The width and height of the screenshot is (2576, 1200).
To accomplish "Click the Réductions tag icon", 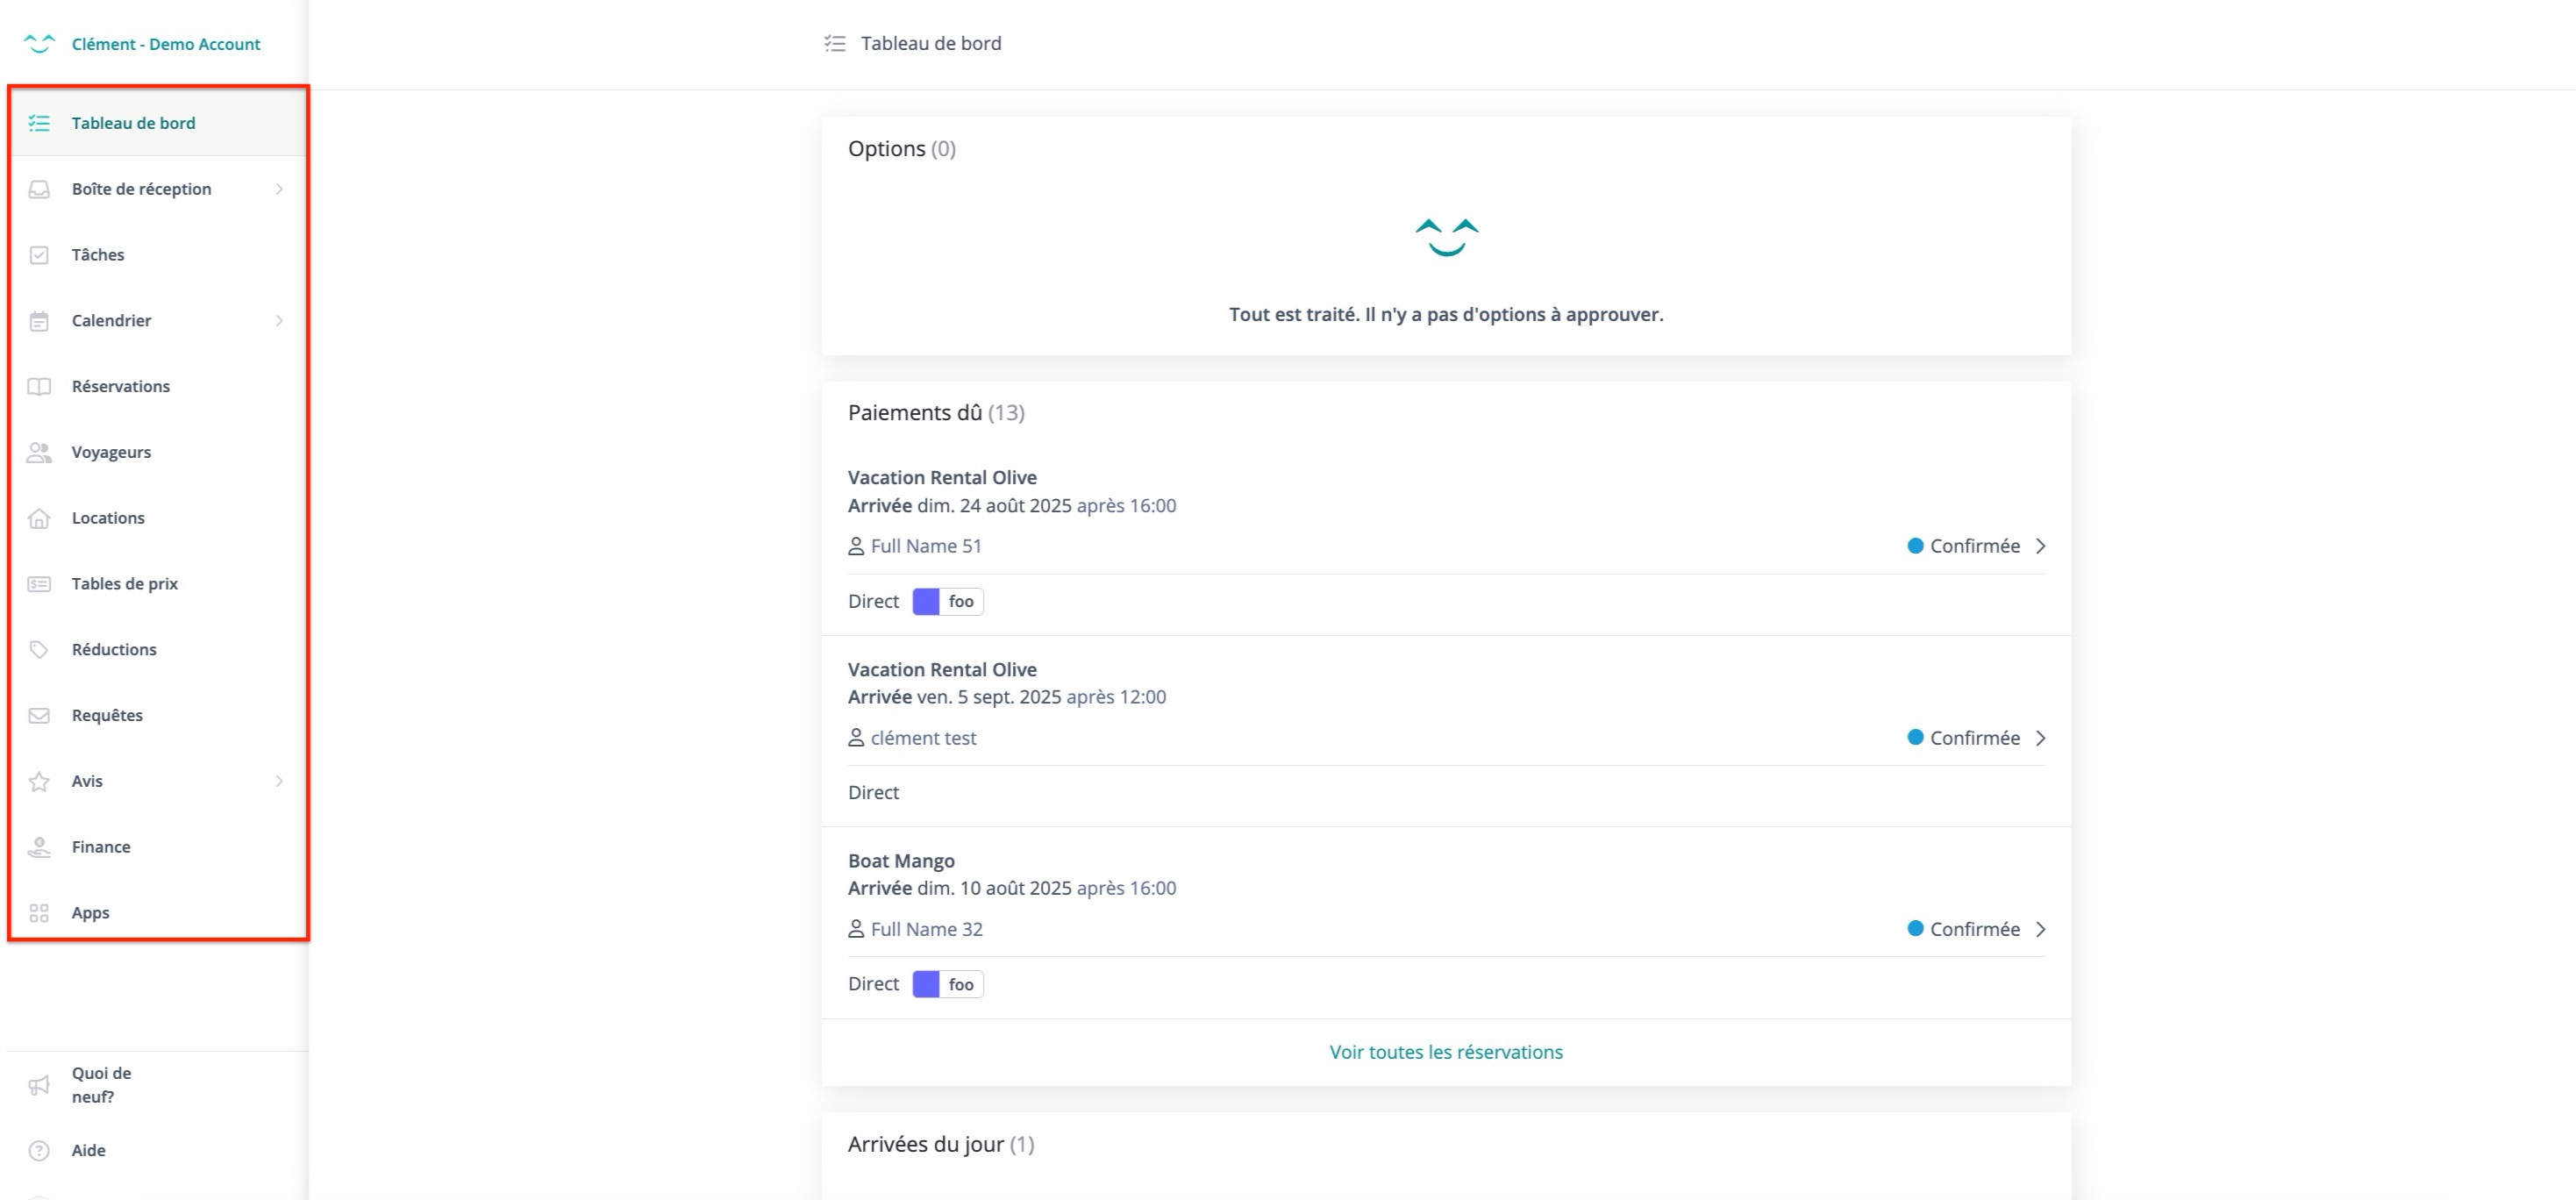I will [x=39, y=650].
